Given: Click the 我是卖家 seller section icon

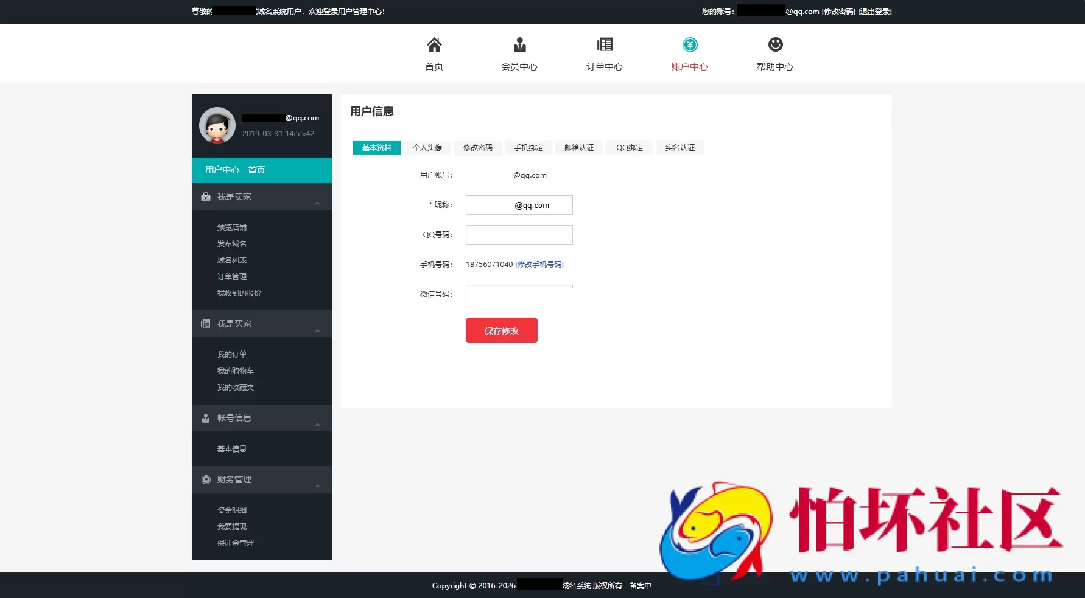Looking at the screenshot, I should (x=206, y=196).
